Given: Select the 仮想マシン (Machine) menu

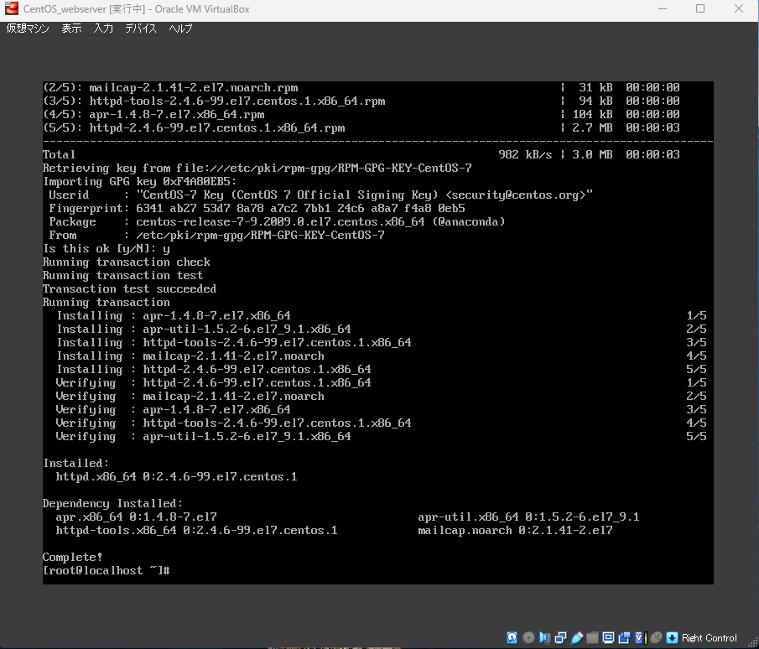Looking at the screenshot, I should pos(28,28).
